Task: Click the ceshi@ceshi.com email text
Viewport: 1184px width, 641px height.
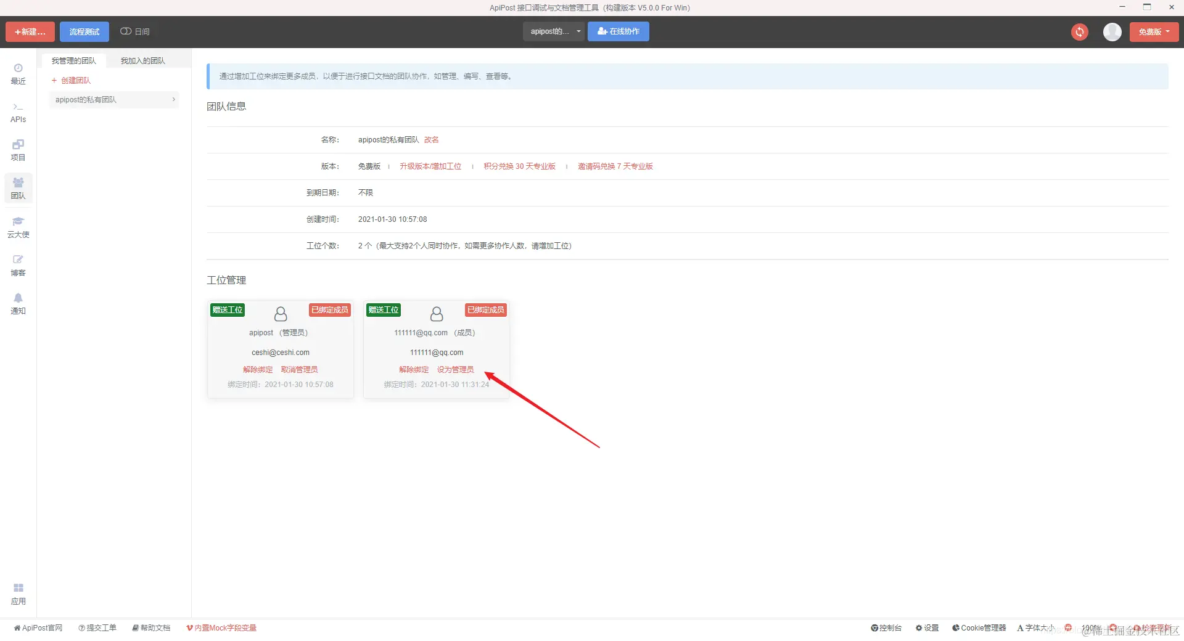Action: (x=281, y=353)
